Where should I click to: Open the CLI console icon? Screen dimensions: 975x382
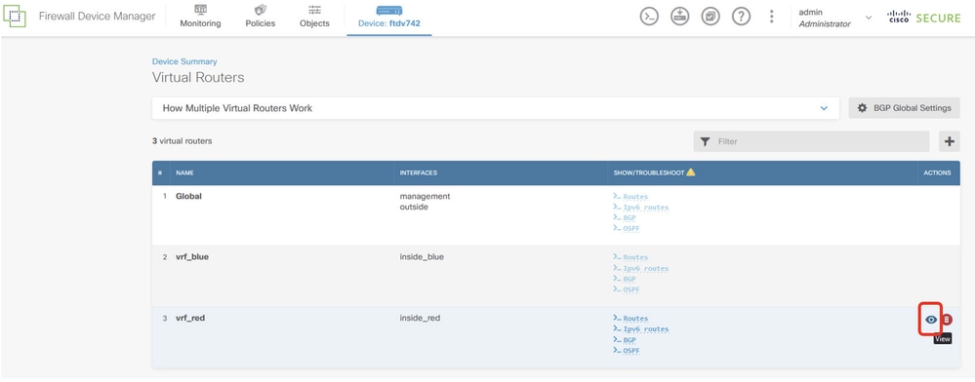pyautogui.click(x=649, y=17)
